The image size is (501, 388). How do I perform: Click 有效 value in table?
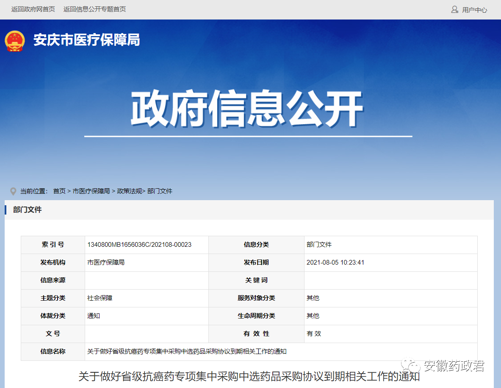point(314,334)
